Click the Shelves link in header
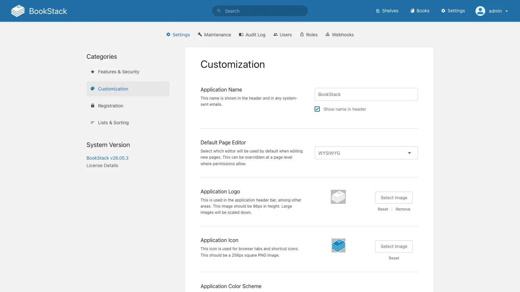Screen dimensions: 520x292 pyautogui.click(x=387, y=11)
